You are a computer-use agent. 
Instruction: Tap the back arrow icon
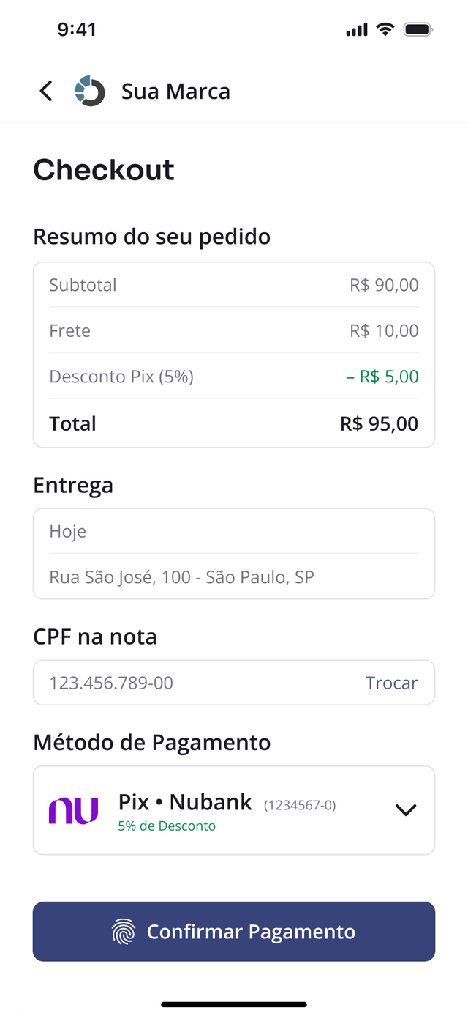pos(46,91)
